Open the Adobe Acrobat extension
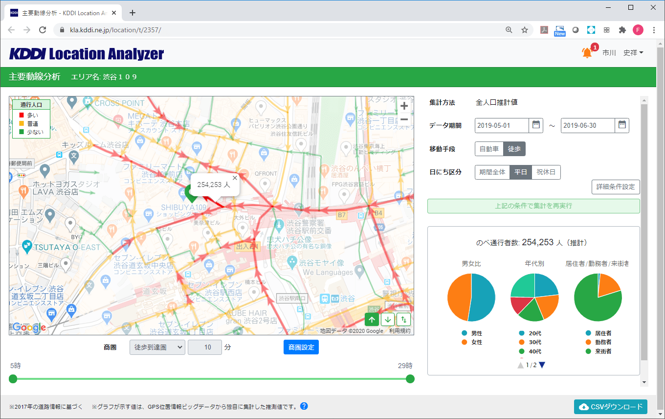The width and height of the screenshot is (665, 419). (x=544, y=30)
